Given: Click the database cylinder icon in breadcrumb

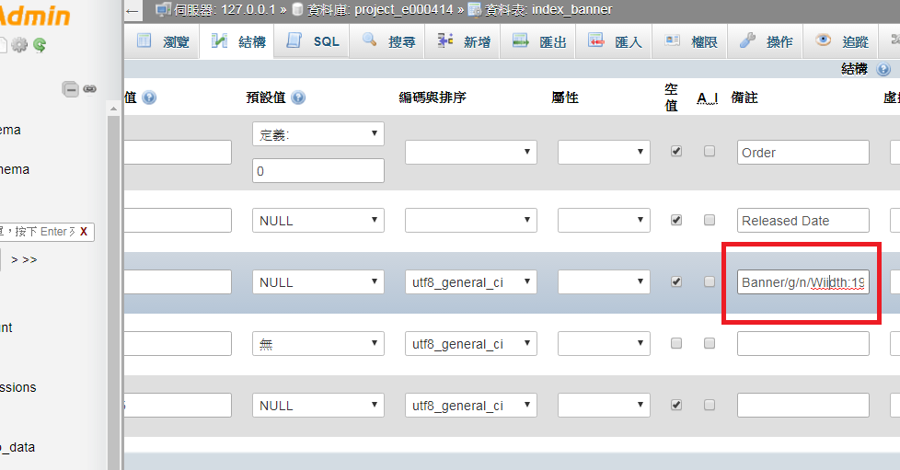Looking at the screenshot, I should coord(297,10).
